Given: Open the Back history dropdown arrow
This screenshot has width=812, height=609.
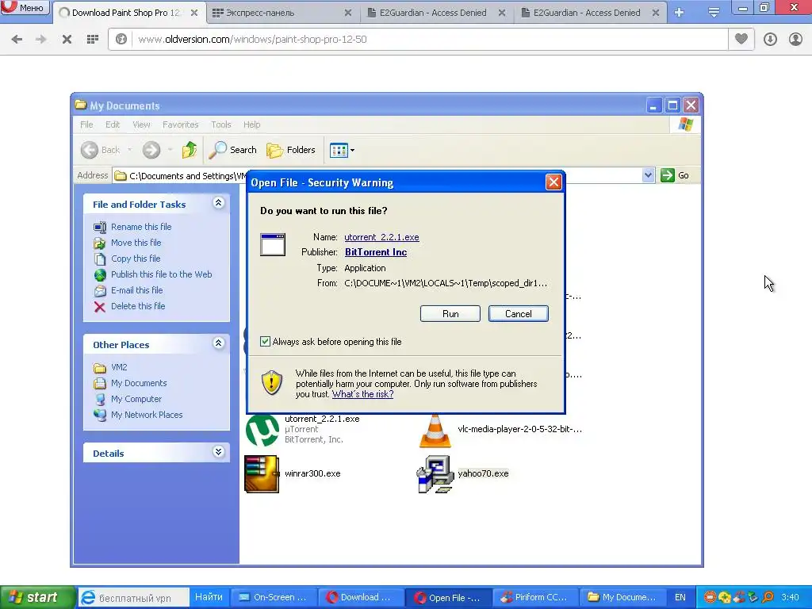Looking at the screenshot, I should coord(129,150).
